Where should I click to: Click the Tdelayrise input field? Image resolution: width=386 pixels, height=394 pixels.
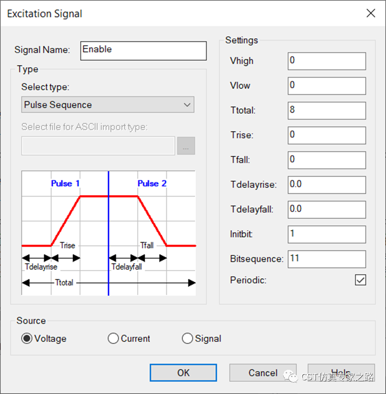pyautogui.click(x=326, y=184)
